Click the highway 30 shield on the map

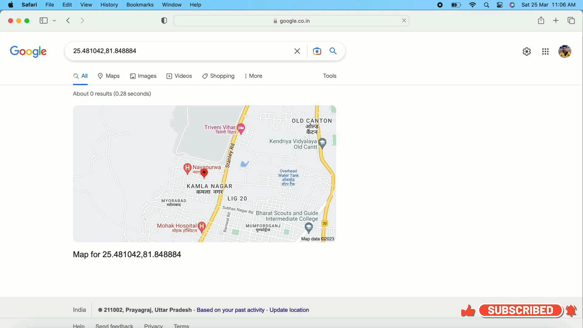(x=325, y=223)
